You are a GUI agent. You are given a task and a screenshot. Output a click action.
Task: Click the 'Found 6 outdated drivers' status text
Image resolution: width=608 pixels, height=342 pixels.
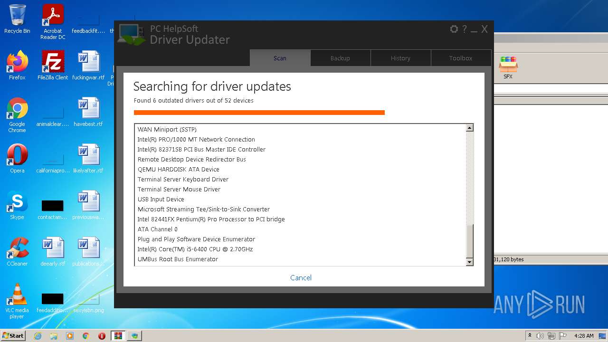(x=193, y=100)
